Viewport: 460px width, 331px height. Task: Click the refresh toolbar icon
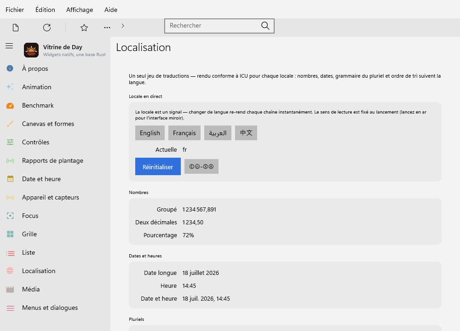coord(47,28)
